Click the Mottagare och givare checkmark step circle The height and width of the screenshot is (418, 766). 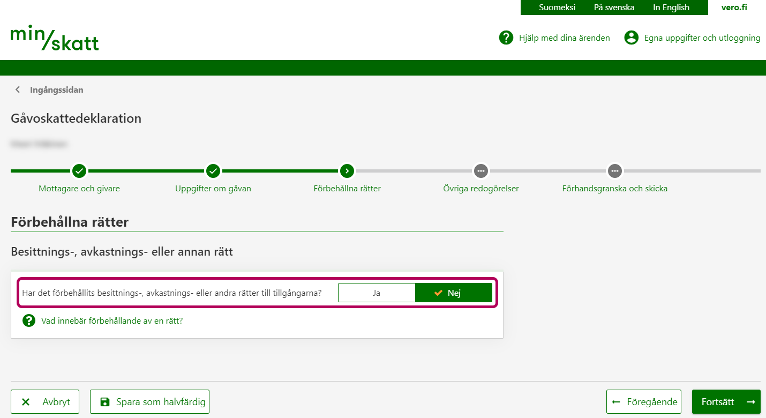pos(79,171)
